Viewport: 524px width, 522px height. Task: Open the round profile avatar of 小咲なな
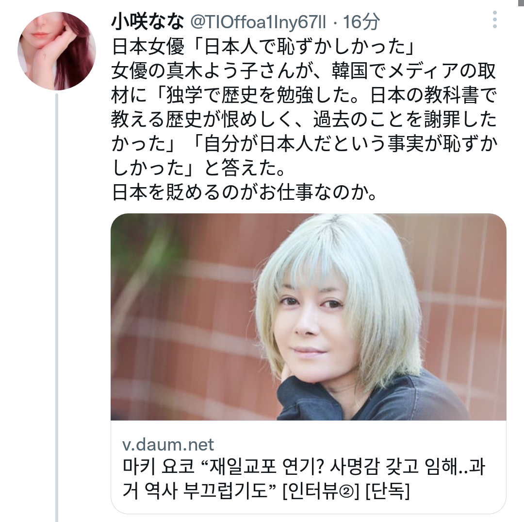pyautogui.click(x=57, y=51)
